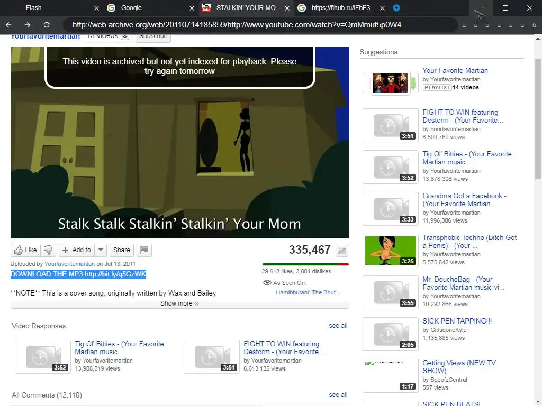
Task: Open SICK PEN TAPPING!!! suggestion
Action: point(457,321)
